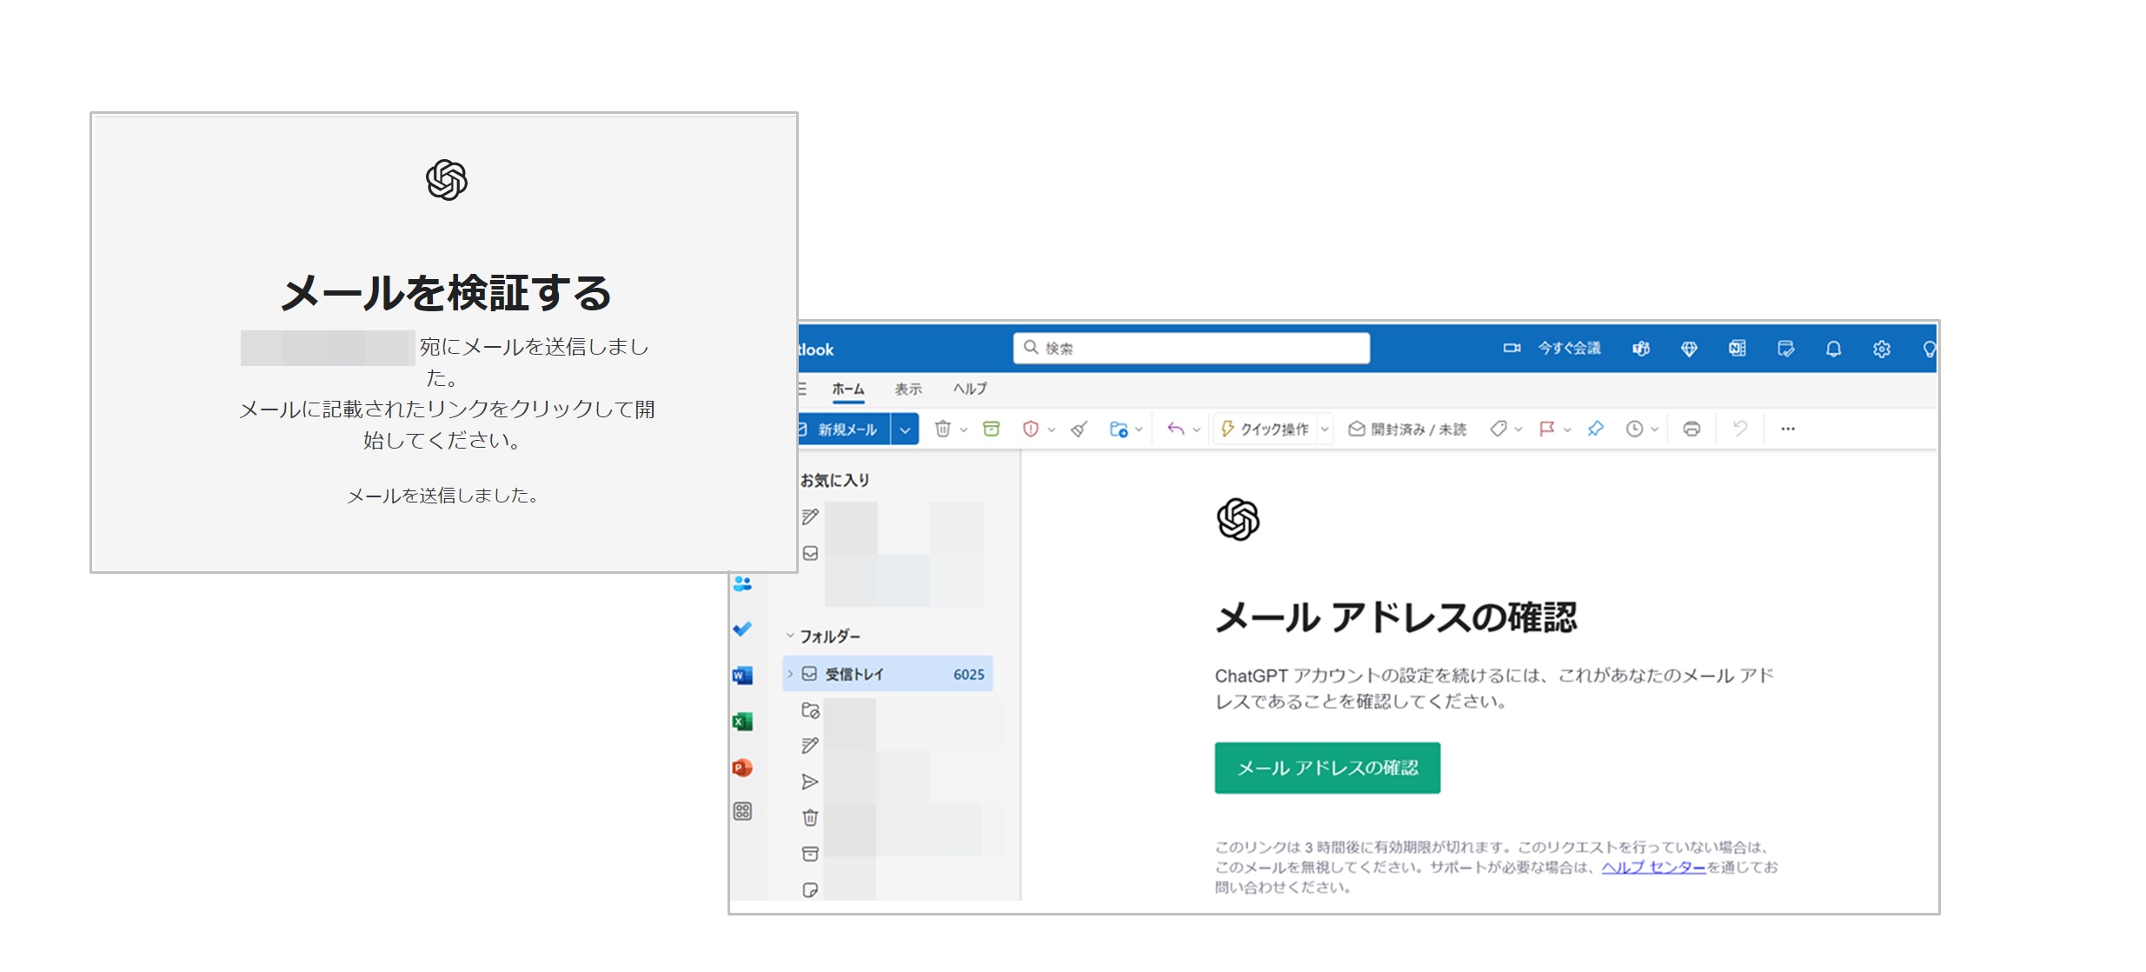
Task: Click the クイック操作 button
Action: (1266, 429)
